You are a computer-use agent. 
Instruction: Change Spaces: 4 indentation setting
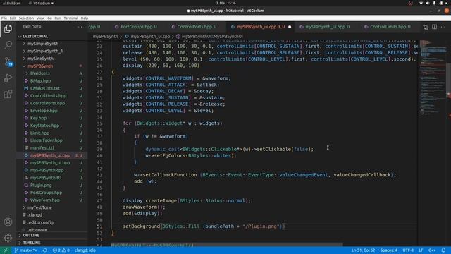tap(388, 250)
